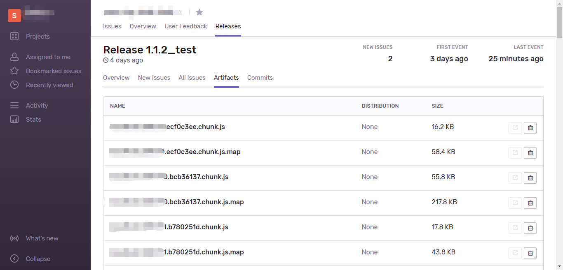Switch to the Commits tab
Screen dimensions: 563x270
pyautogui.click(x=260, y=78)
